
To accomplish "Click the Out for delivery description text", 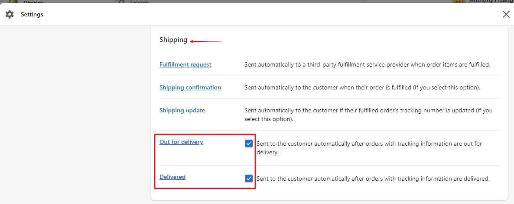I will click(x=369, y=148).
